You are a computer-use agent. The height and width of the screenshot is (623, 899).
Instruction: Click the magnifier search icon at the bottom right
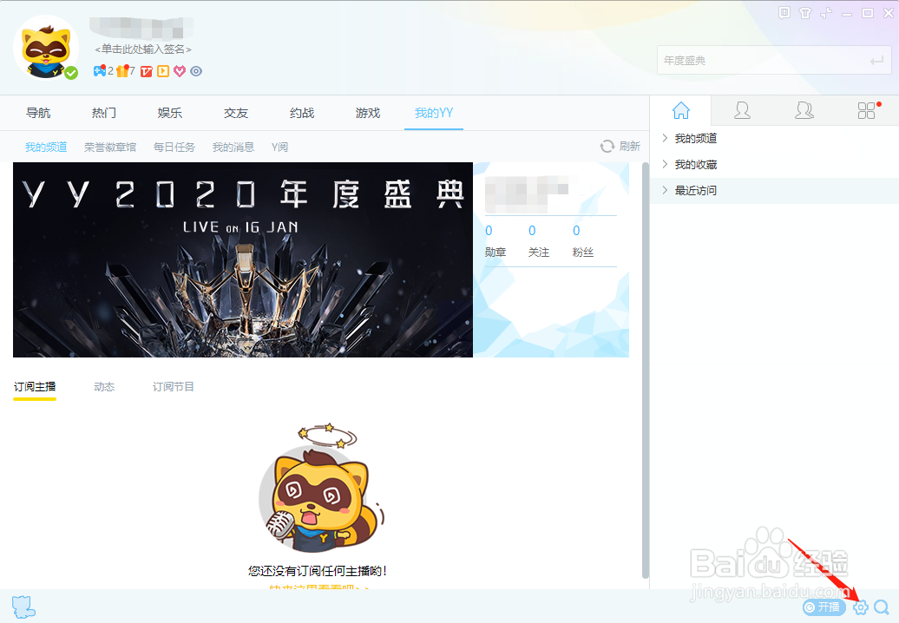882,607
